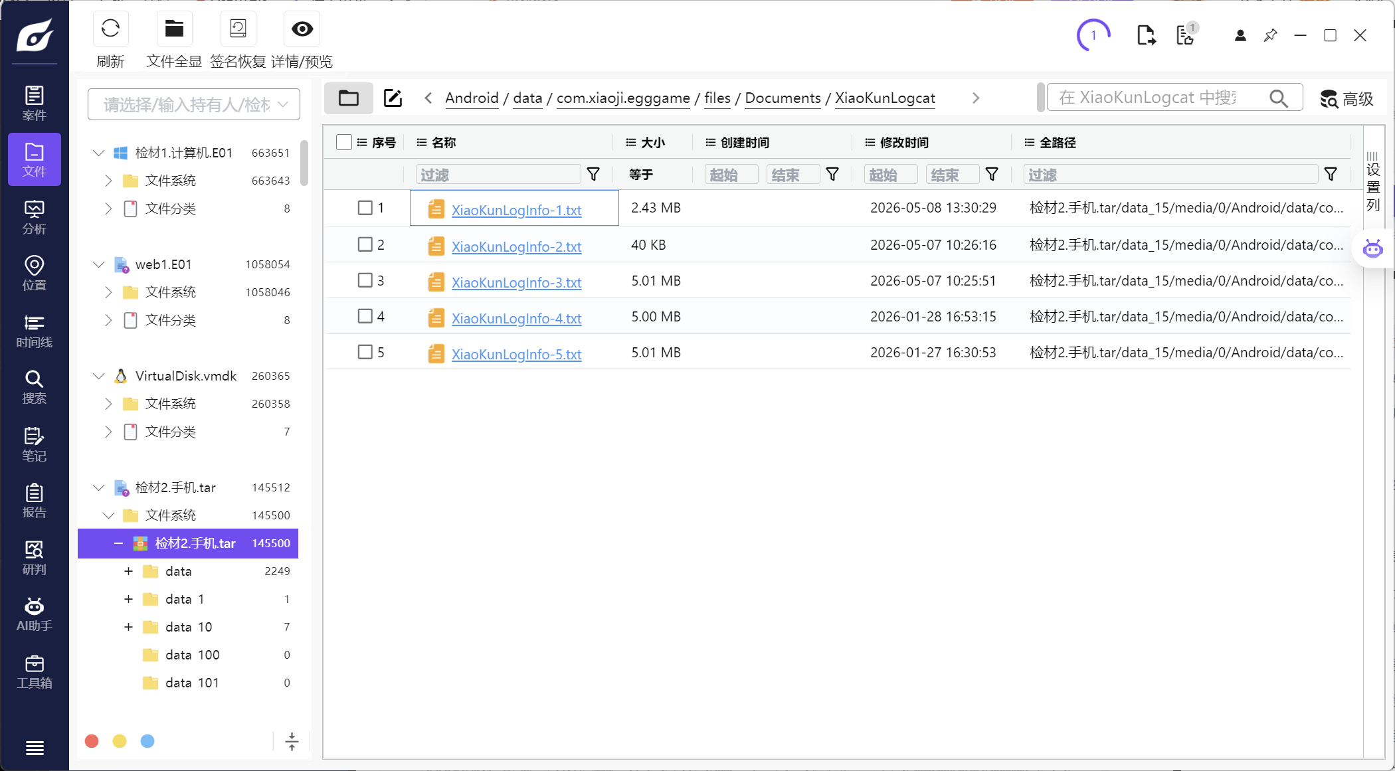Viewport: 1395px width, 771px height.
Task: Open the 案件 sidebar section
Action: pyautogui.click(x=35, y=103)
